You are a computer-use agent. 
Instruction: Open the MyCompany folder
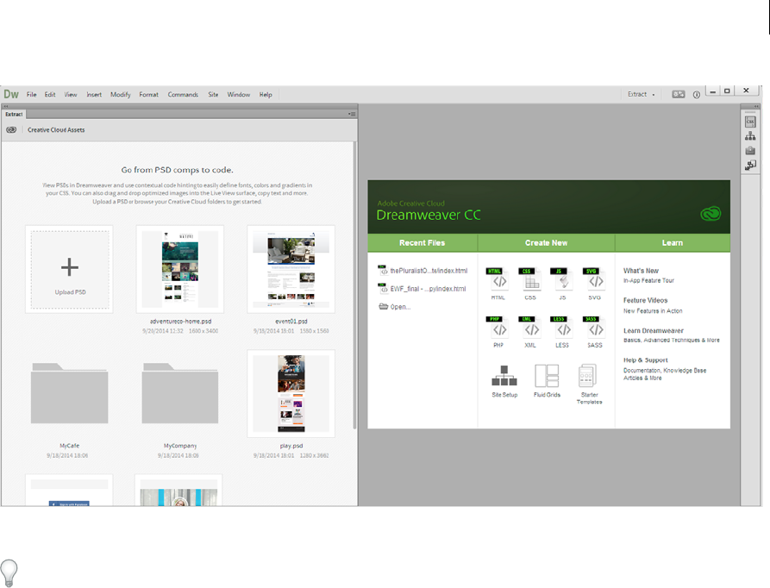point(179,393)
